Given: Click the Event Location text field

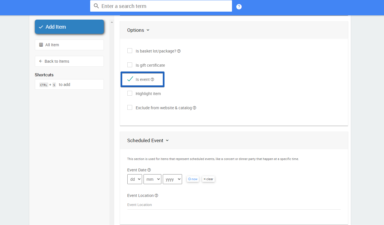Looking at the screenshot, I should tap(234, 205).
